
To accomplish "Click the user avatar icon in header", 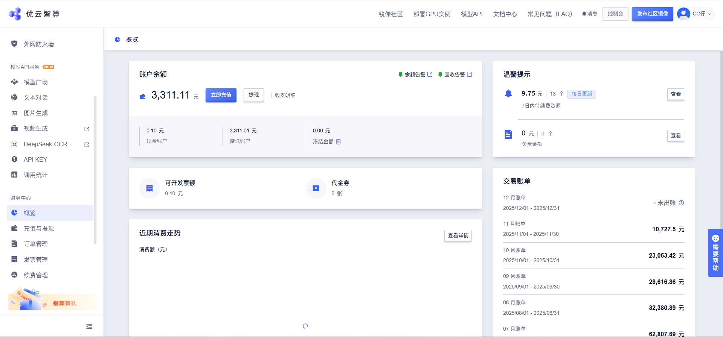I will pyautogui.click(x=683, y=14).
